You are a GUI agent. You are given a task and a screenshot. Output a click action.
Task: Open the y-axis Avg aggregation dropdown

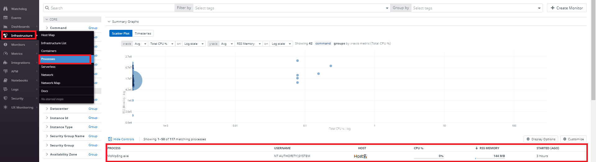[x=227, y=44]
